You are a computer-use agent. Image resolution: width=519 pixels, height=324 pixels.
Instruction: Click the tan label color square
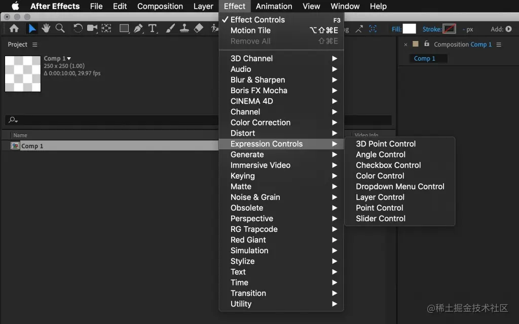[416, 44]
